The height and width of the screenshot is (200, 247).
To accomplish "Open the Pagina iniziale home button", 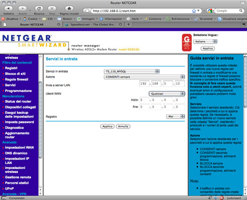I will [69, 9].
